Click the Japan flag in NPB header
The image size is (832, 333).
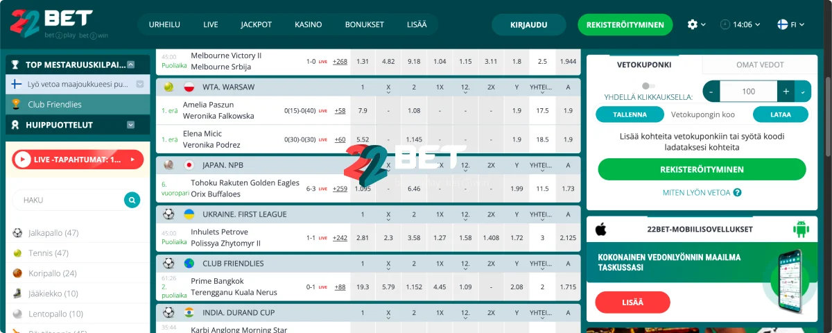(x=189, y=165)
